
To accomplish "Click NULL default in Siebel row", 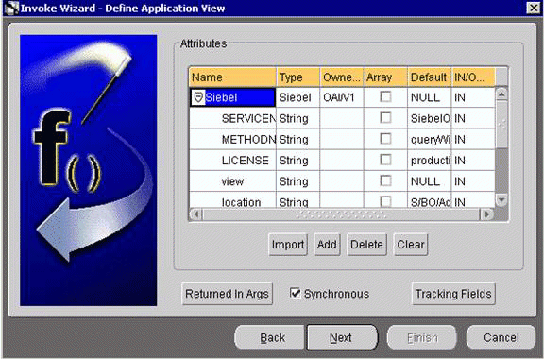I will [x=430, y=97].
